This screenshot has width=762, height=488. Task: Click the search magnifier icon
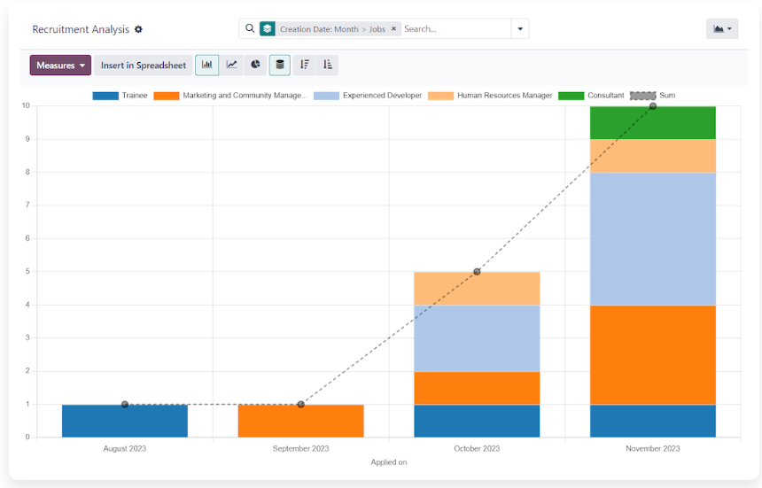pos(250,28)
